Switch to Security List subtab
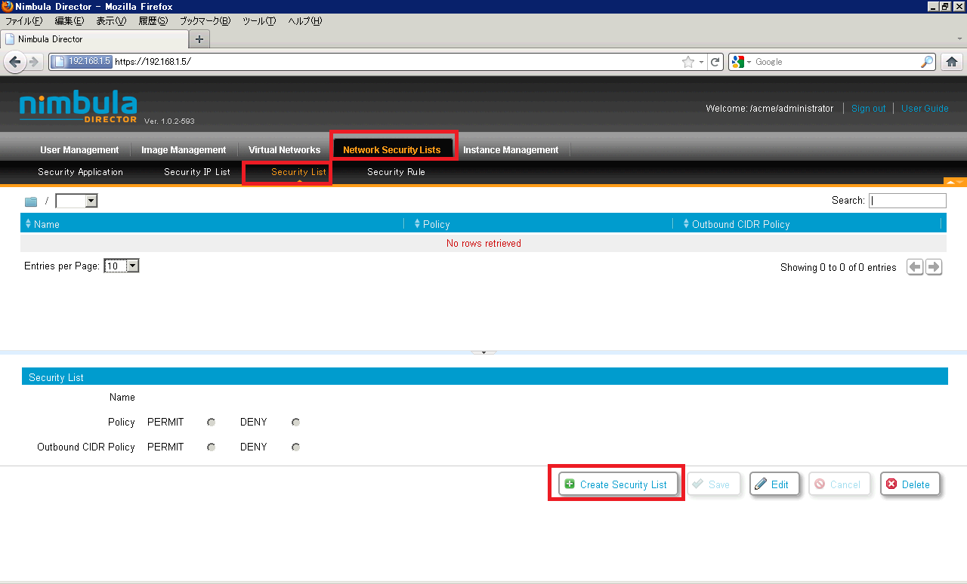Screen dimensions: 967x584 (298, 172)
